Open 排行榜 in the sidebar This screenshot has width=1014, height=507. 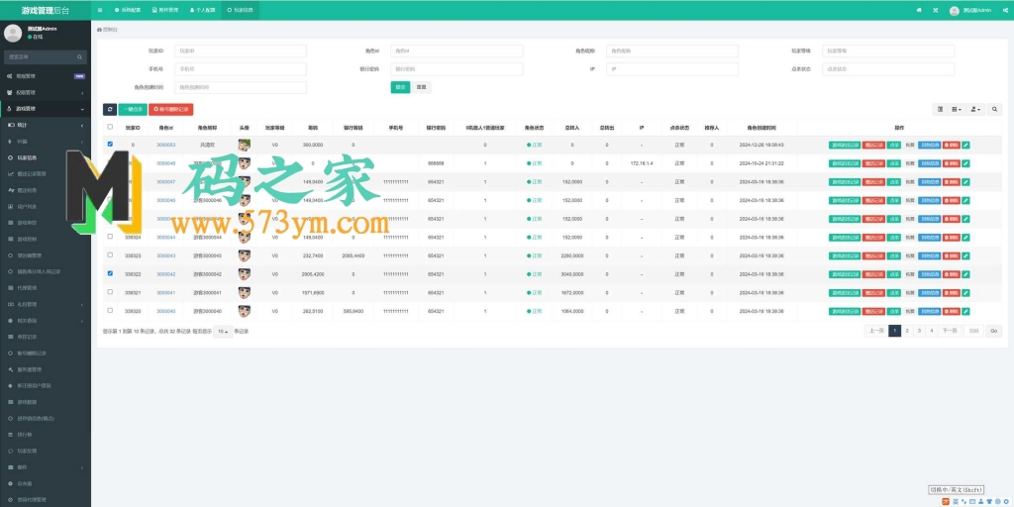point(46,435)
